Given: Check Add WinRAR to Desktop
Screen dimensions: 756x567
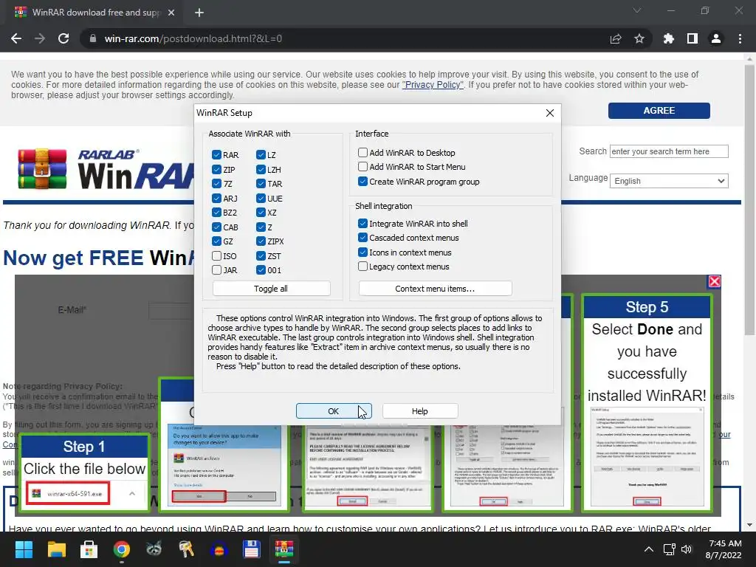Looking at the screenshot, I should click(362, 152).
